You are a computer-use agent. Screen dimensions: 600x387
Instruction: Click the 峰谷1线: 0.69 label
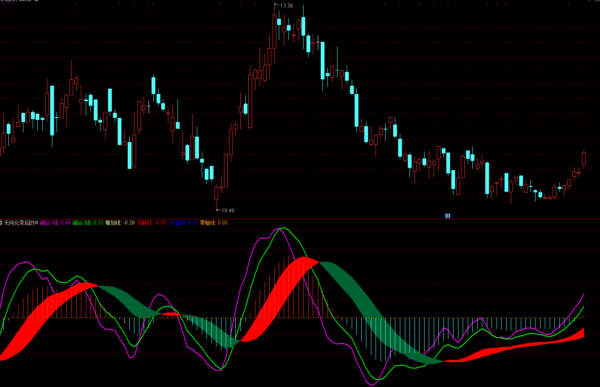[55, 223]
